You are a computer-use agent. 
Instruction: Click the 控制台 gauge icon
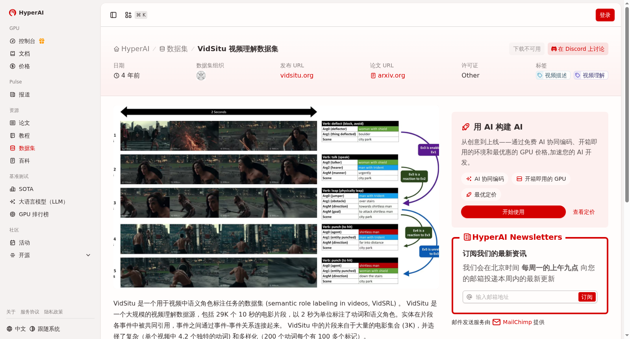coord(13,41)
